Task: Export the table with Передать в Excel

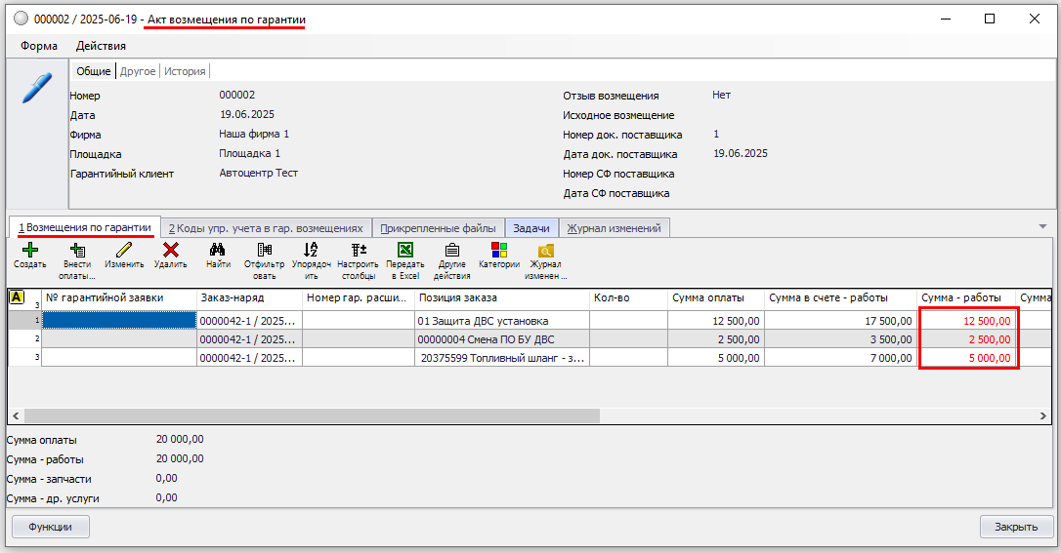Action: coord(404,251)
